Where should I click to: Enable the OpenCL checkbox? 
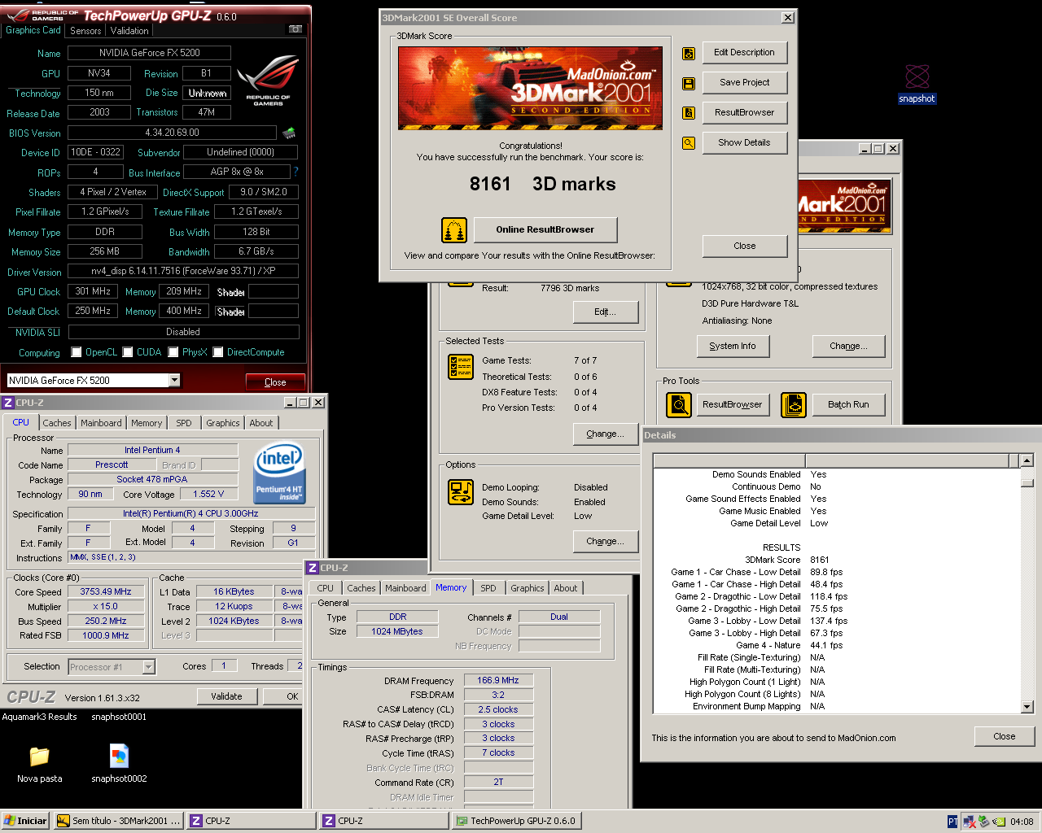(77, 352)
